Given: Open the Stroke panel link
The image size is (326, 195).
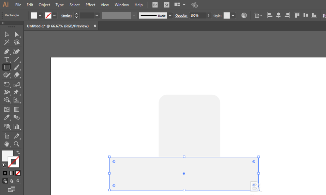Looking at the screenshot, I should coord(66,16).
